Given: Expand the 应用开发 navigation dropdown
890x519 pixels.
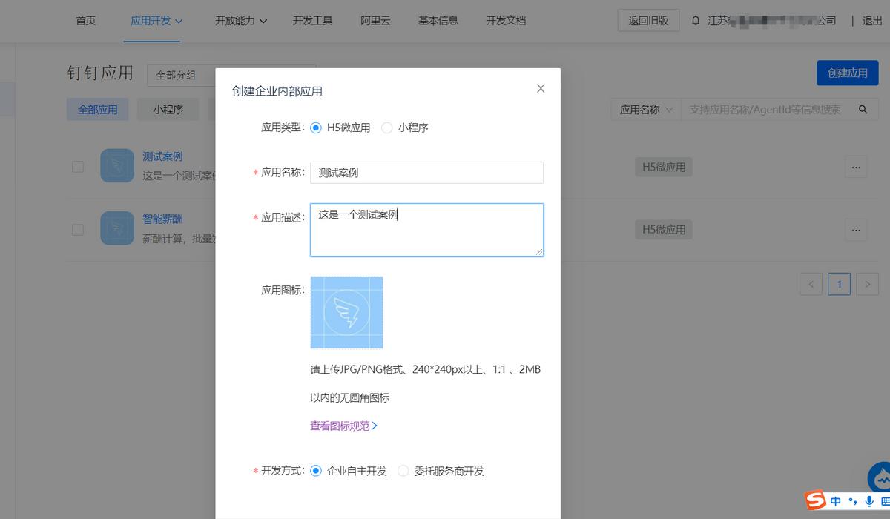Looking at the screenshot, I should (x=156, y=21).
